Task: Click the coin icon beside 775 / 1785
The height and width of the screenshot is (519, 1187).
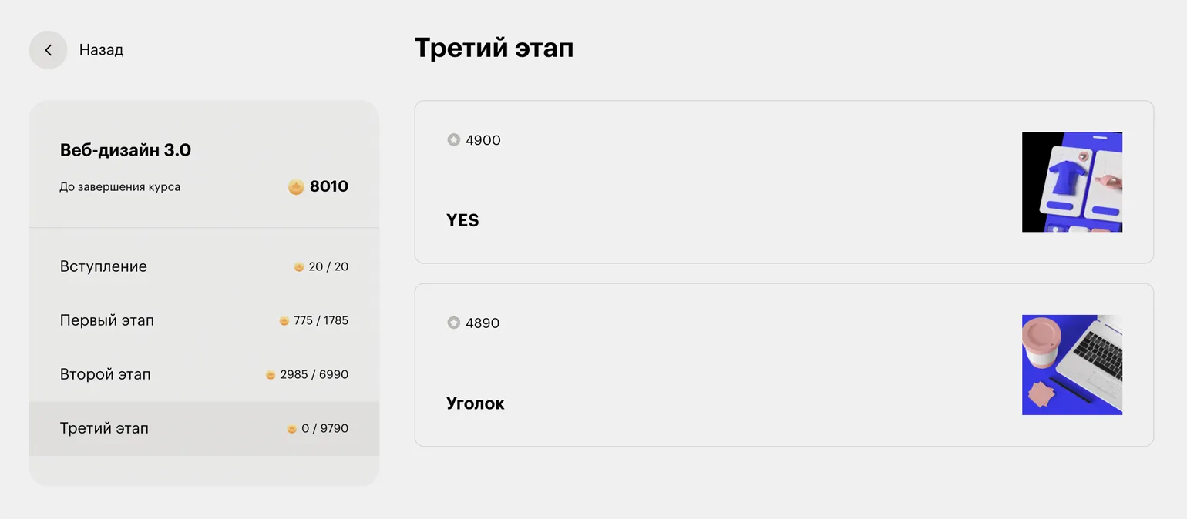Action: click(x=284, y=321)
